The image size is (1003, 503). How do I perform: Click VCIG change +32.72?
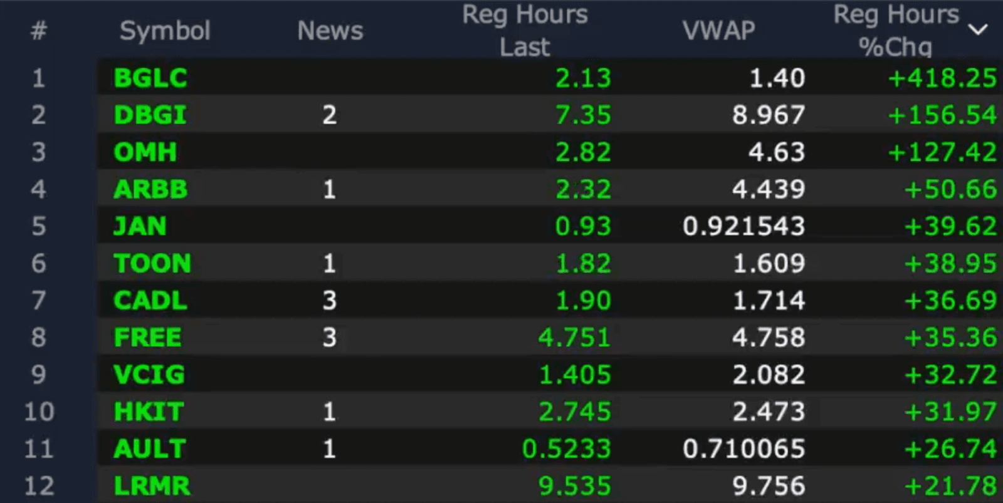950,374
